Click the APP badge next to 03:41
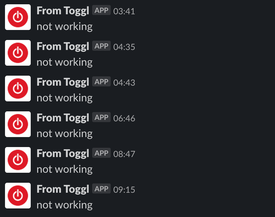The width and height of the screenshot is (275, 217). point(101,10)
